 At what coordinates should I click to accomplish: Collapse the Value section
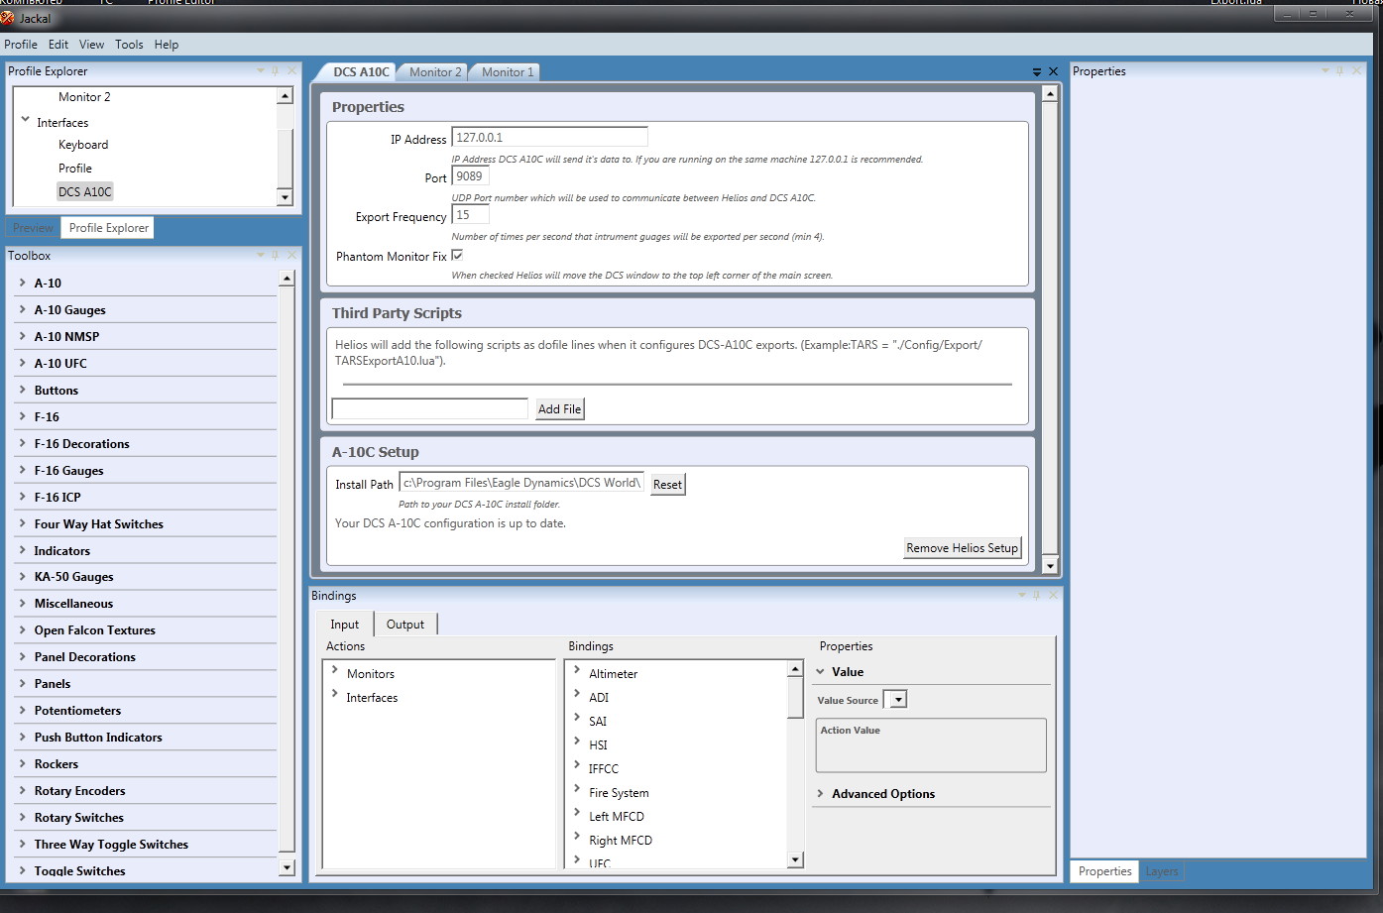[821, 671]
